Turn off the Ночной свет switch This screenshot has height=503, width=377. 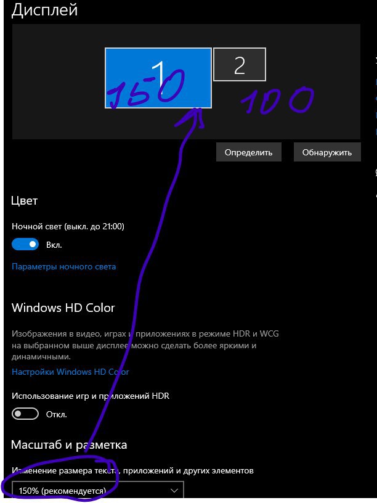point(25,245)
